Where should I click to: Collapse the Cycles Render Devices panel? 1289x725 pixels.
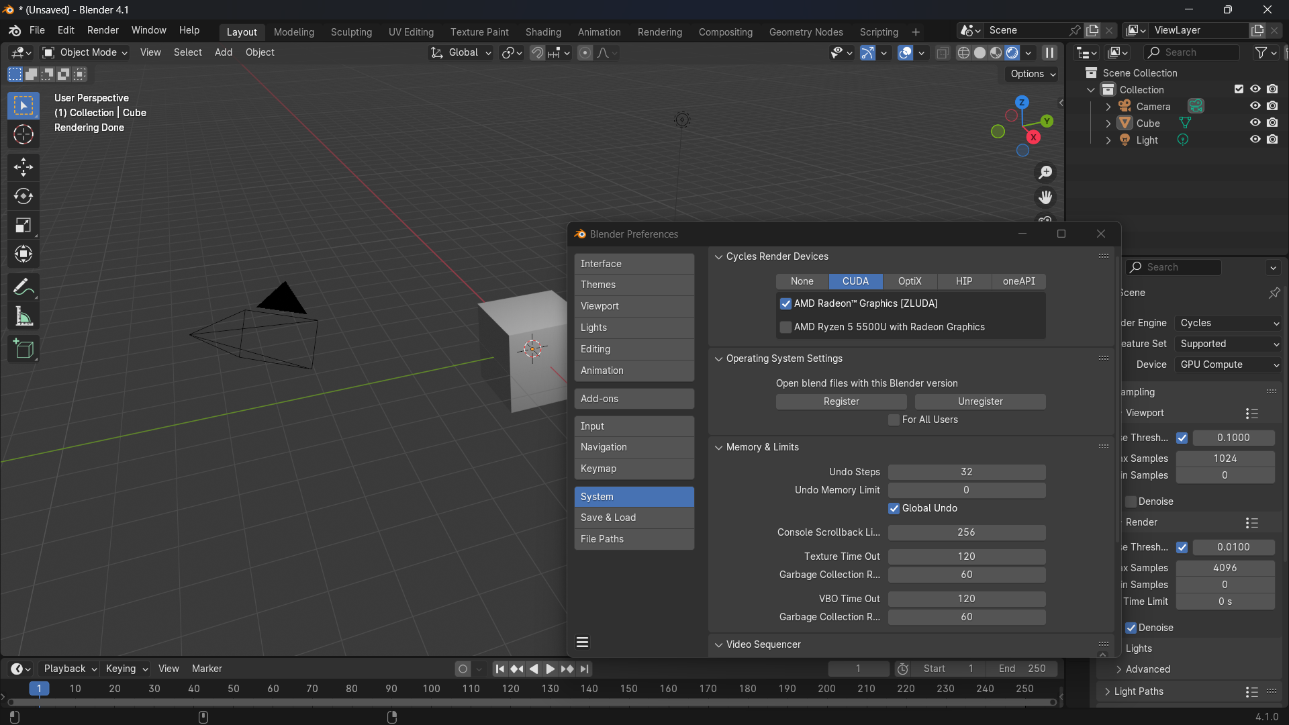(718, 256)
